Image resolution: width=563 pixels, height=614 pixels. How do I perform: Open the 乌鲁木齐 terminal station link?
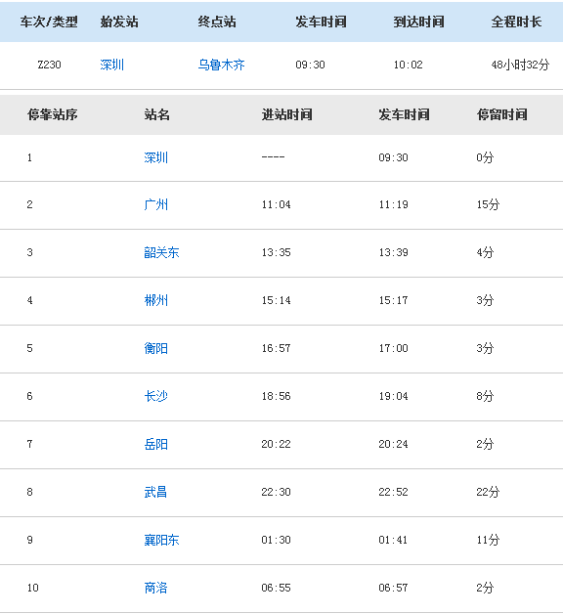click(221, 65)
